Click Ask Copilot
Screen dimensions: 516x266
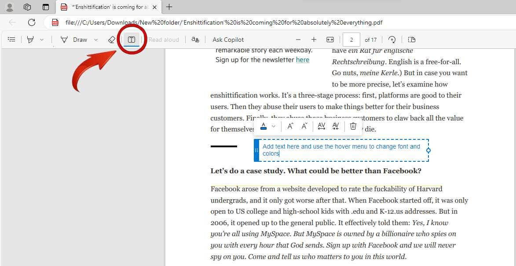coord(228,40)
